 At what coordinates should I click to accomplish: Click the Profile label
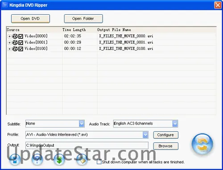13,134
